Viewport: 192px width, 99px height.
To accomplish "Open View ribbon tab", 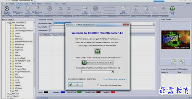I will [x=57, y=4].
